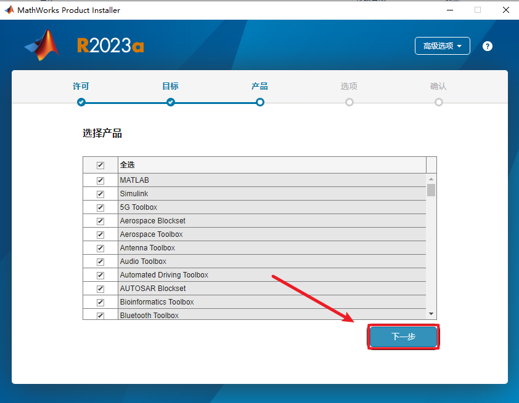
Task: Click the product list scroll-down arrow
Action: 431,314
